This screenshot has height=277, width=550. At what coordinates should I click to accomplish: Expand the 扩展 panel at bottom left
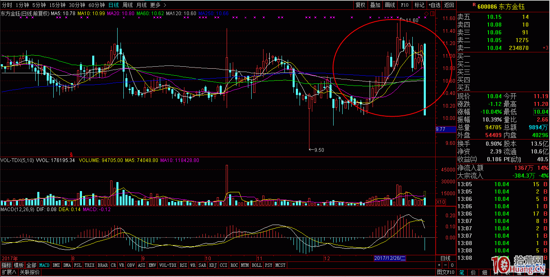point(8,272)
